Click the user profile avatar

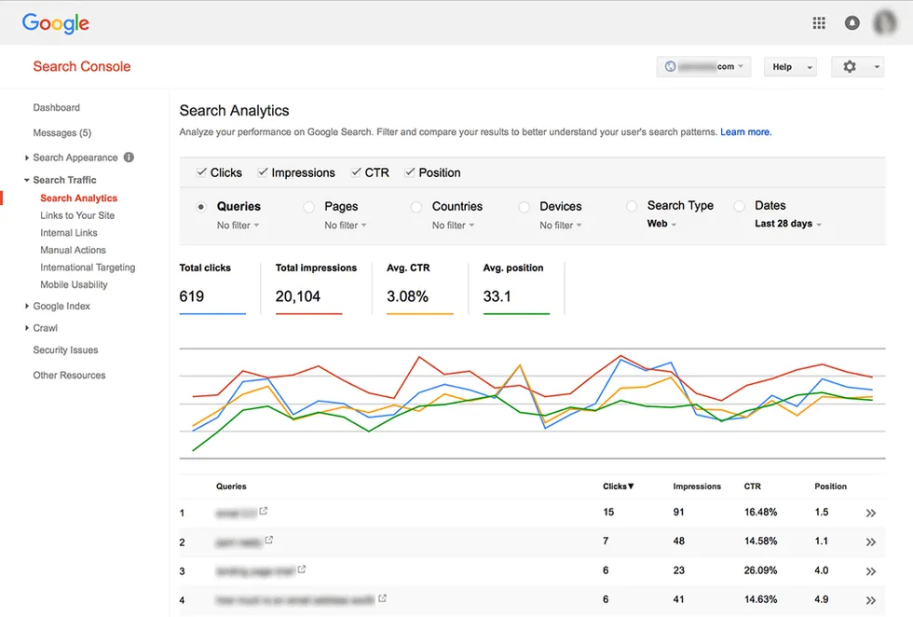(884, 23)
